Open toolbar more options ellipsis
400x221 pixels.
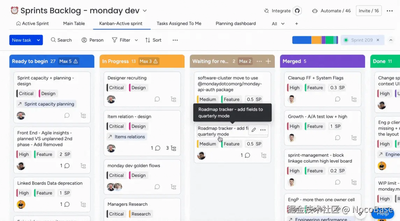(175, 40)
